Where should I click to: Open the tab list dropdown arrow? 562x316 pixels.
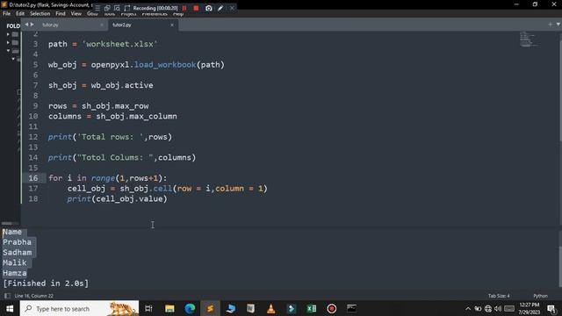tap(558, 25)
